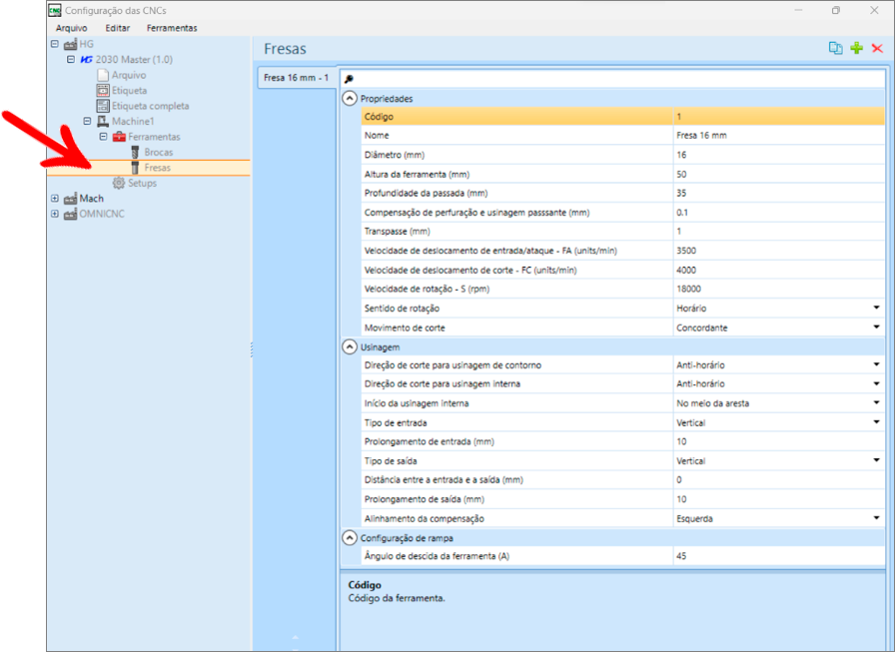
Task: Collapse the Propriedades section
Action: [x=350, y=99]
